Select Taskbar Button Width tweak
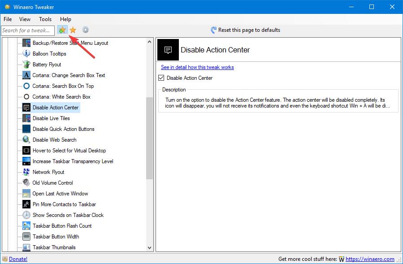Screen dimensions: 403x264 [x=56, y=237]
